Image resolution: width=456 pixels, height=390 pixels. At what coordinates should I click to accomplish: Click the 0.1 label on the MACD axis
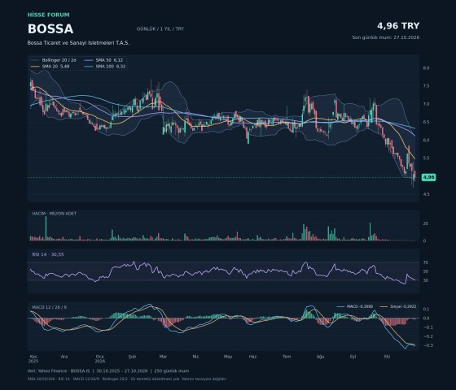(x=426, y=310)
